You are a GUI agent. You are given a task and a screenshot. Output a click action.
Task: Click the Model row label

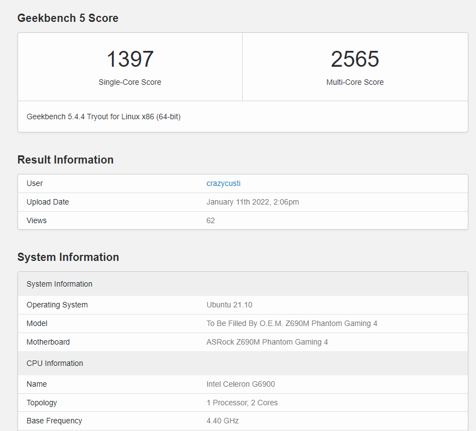coord(37,323)
